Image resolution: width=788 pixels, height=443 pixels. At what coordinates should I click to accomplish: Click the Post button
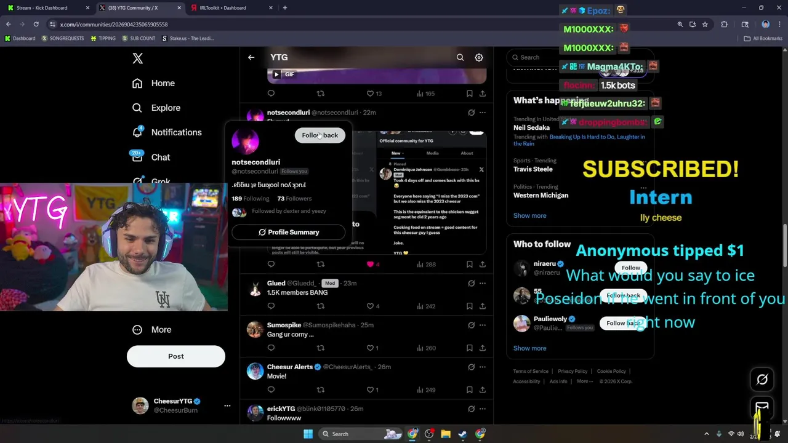[176, 356]
